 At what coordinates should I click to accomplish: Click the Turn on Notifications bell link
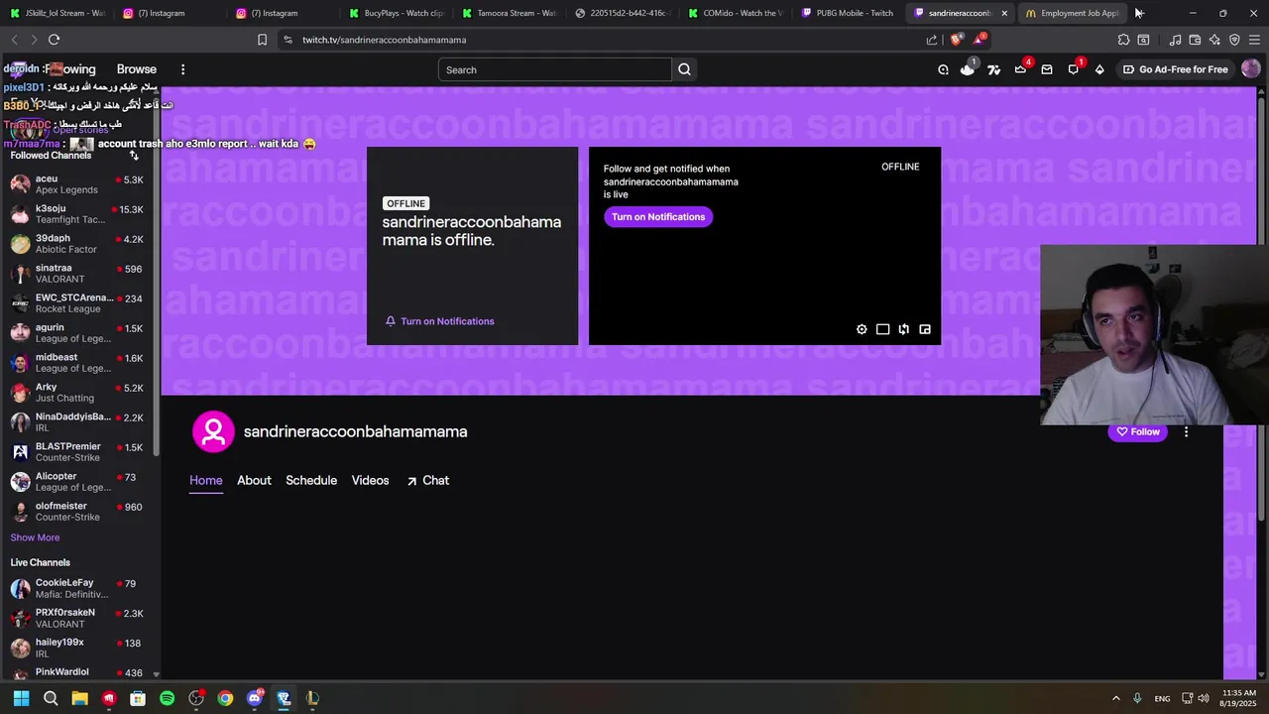[439, 321]
